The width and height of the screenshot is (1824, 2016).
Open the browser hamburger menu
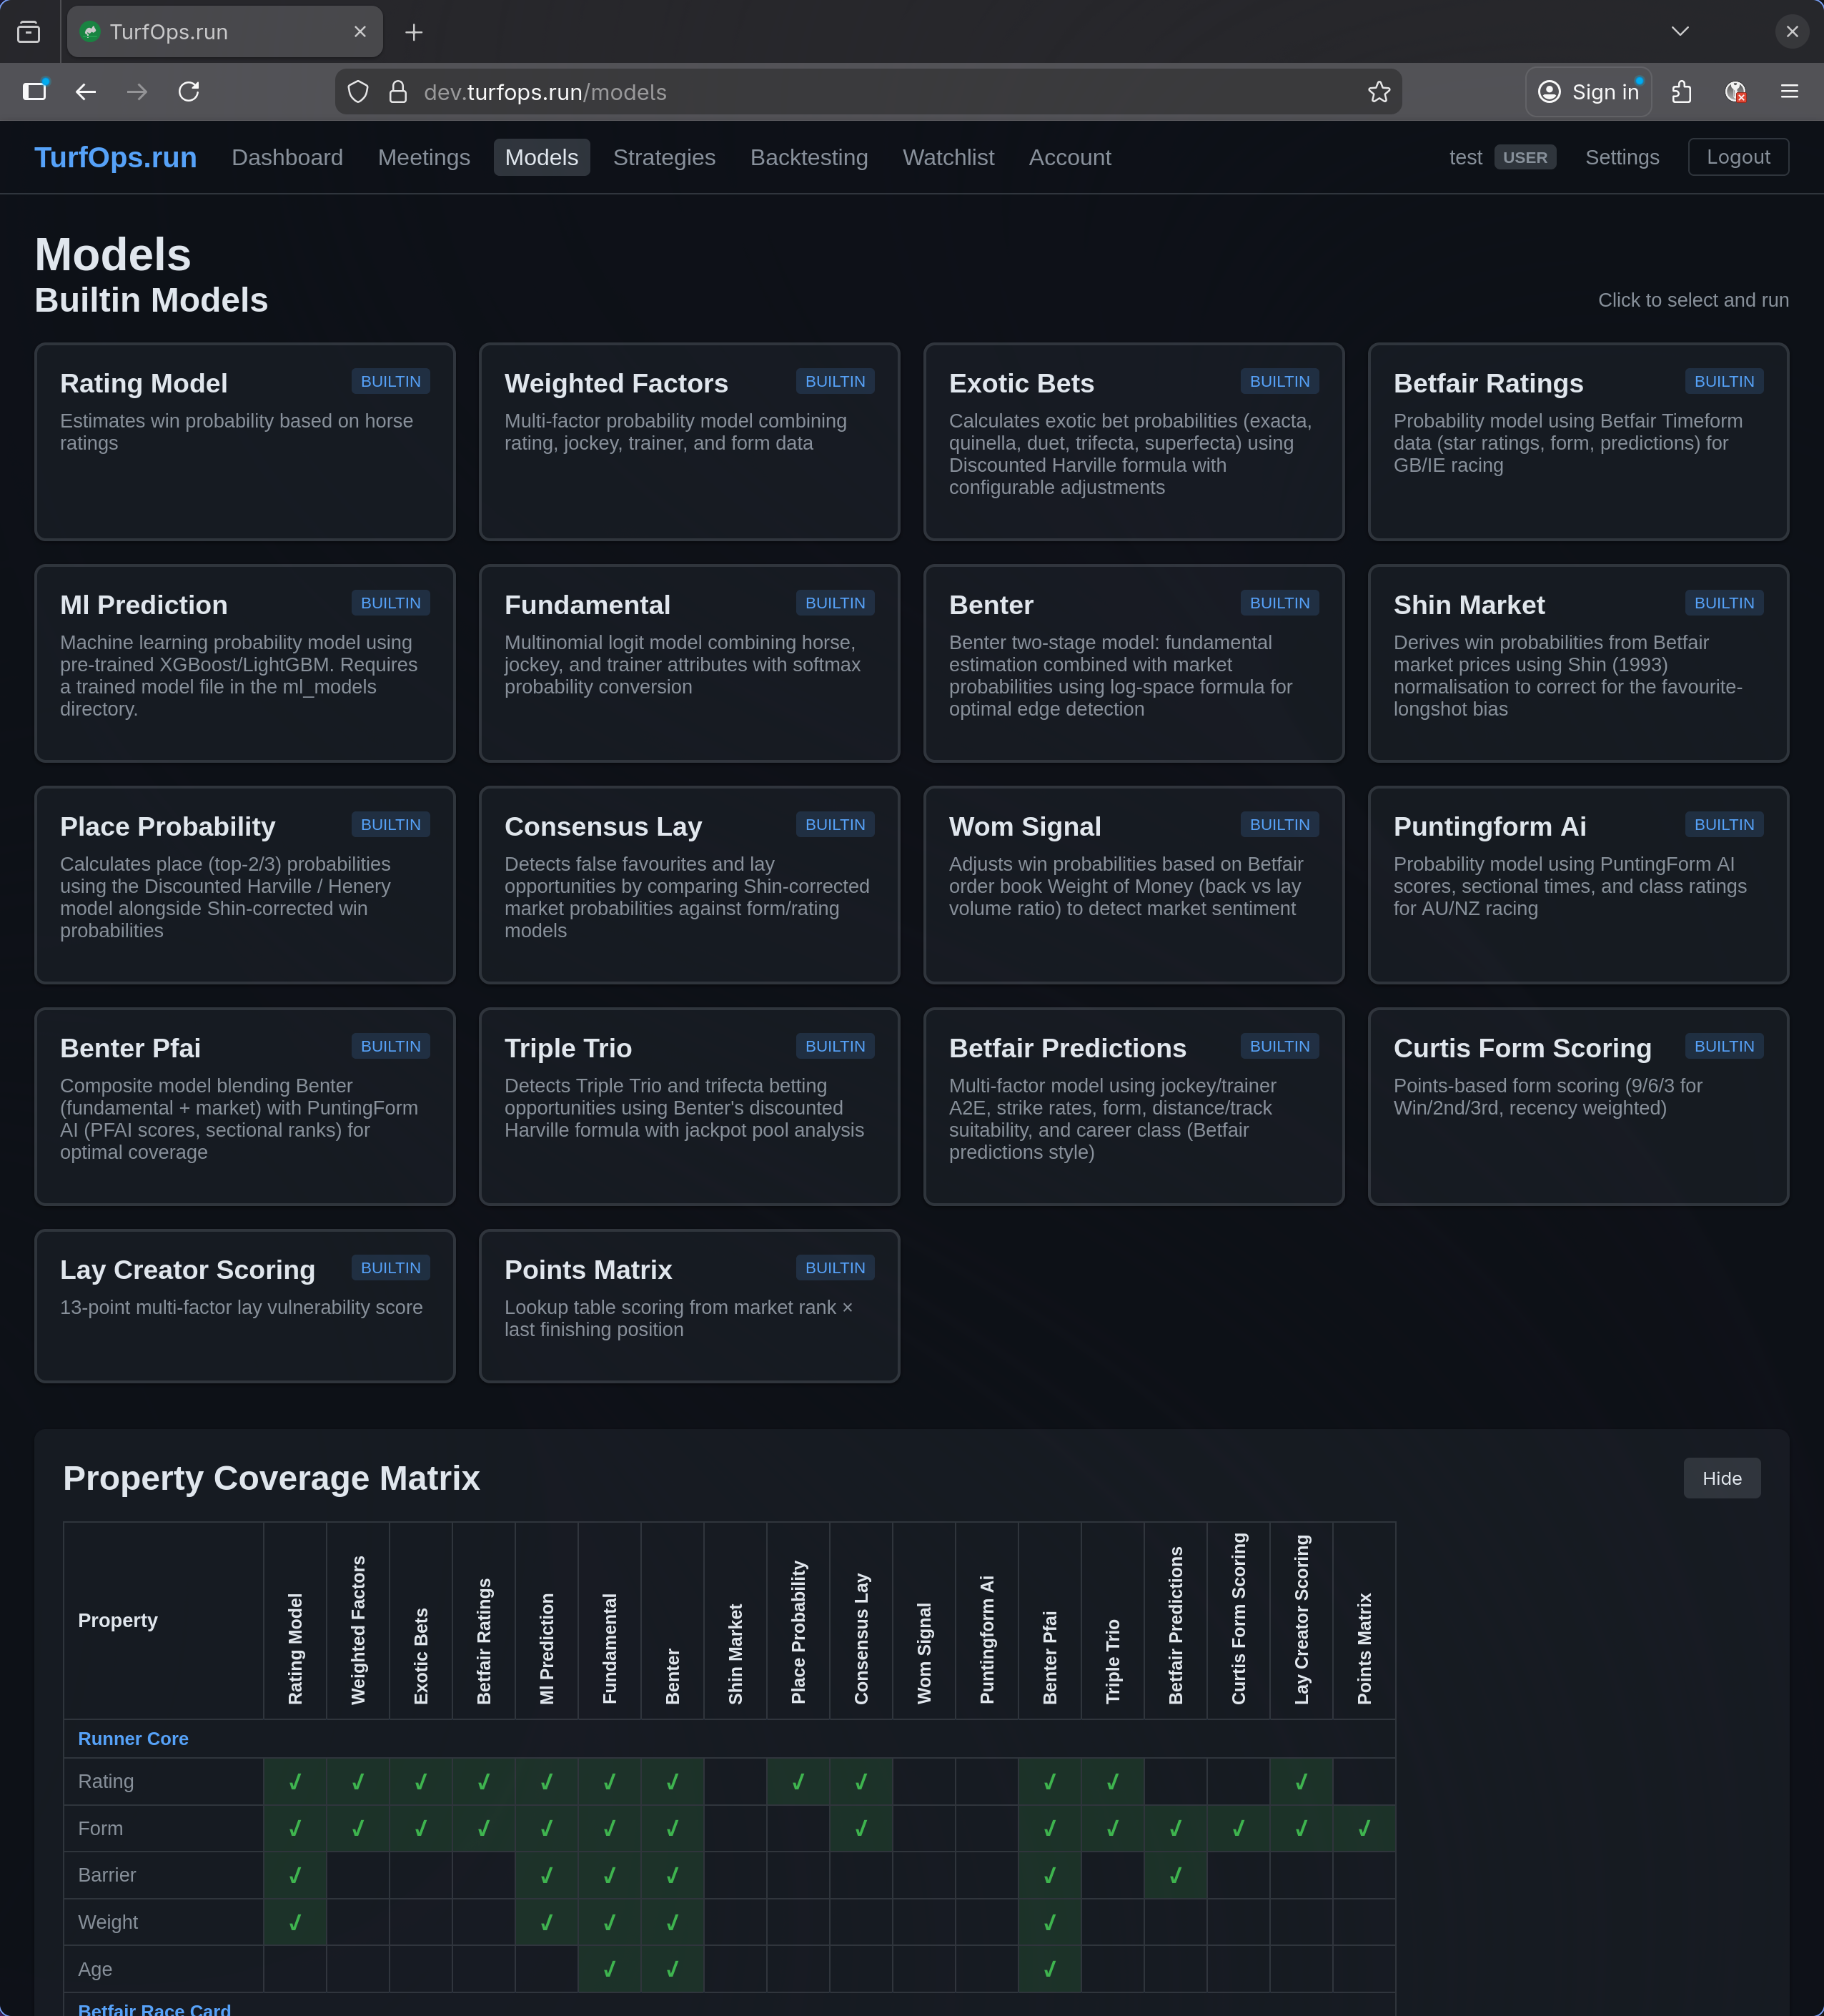tap(1789, 91)
